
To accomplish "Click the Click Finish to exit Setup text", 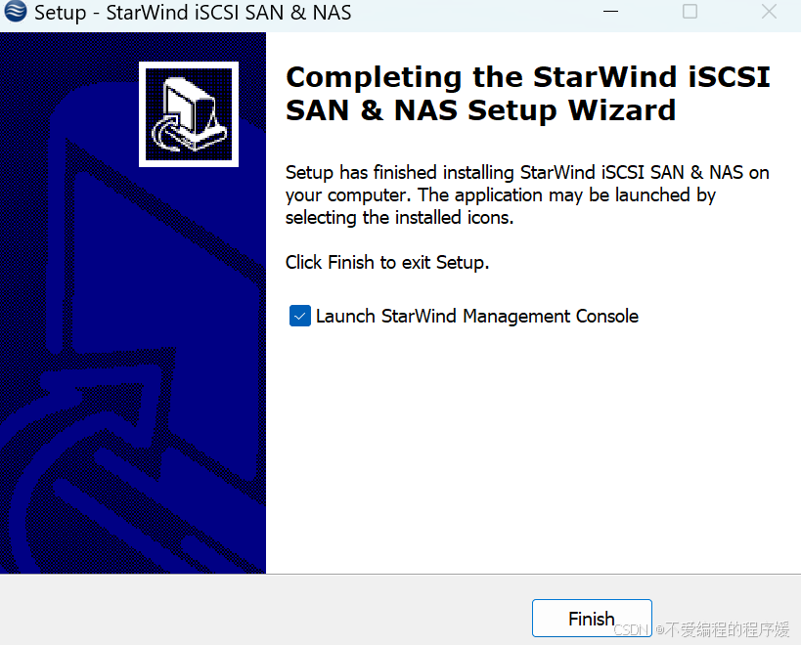I will [x=387, y=262].
